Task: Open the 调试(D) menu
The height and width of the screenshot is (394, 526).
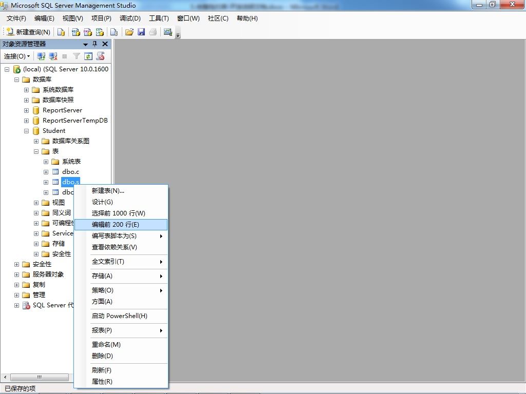Action: (x=130, y=18)
